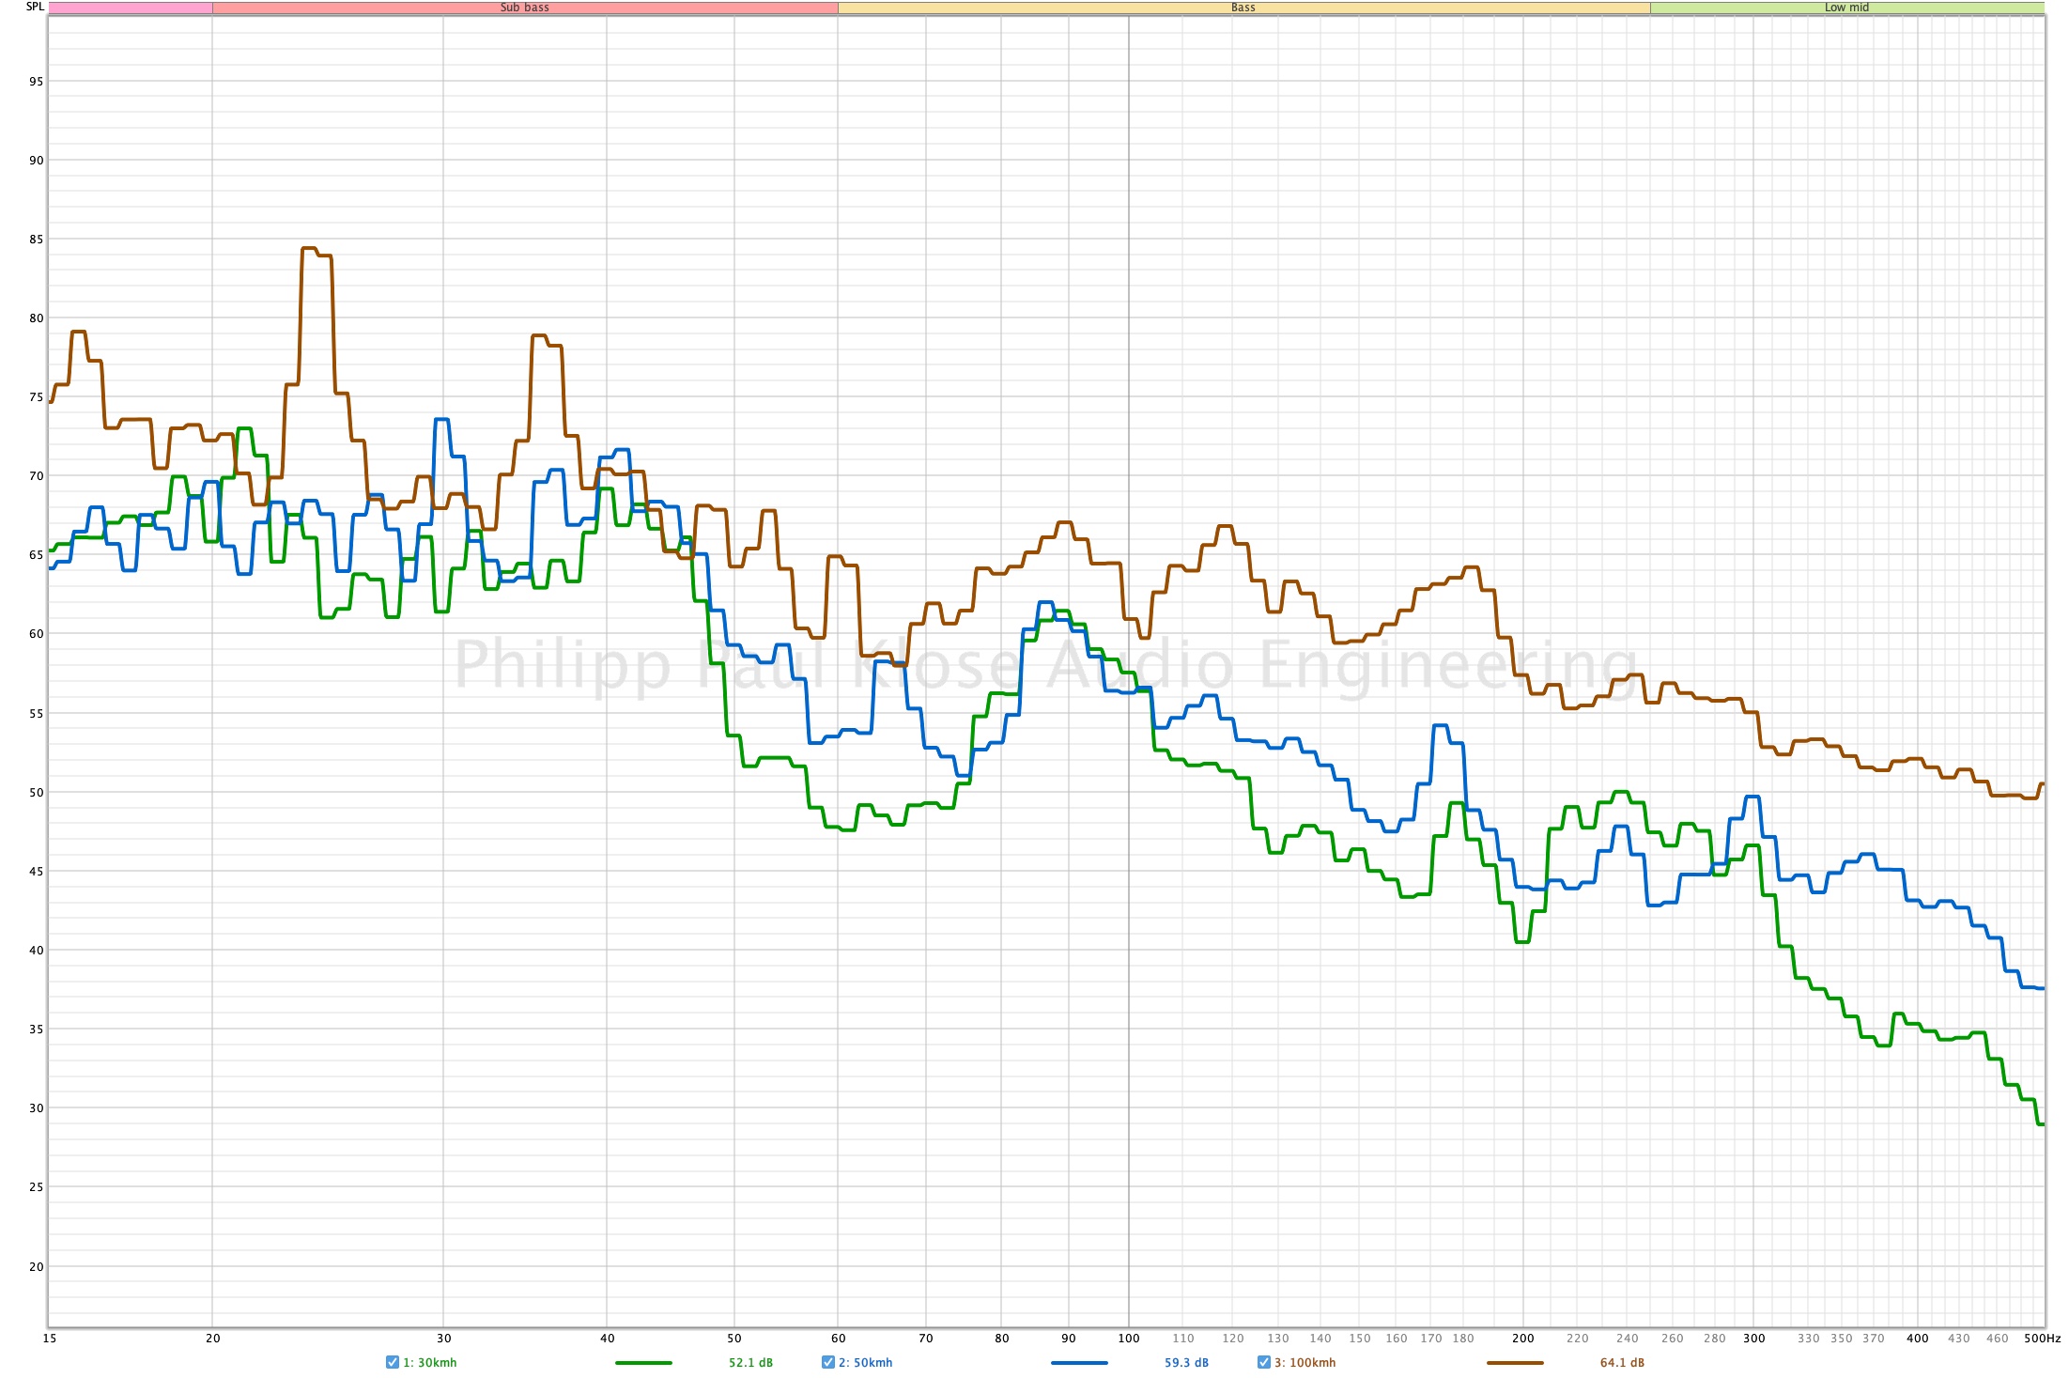Click the 15 frequency axis label
Viewport: 2069px width, 1378px height.
click(x=50, y=1338)
